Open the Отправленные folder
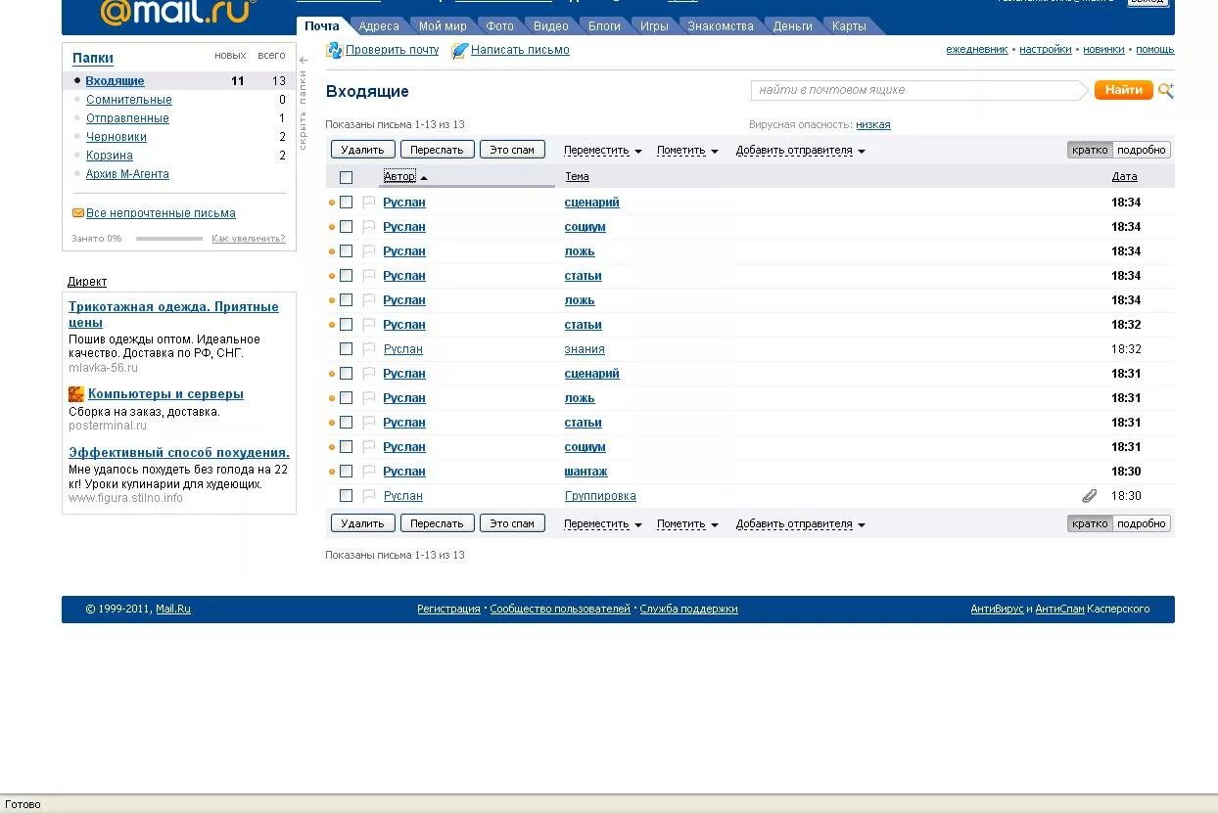 point(127,118)
